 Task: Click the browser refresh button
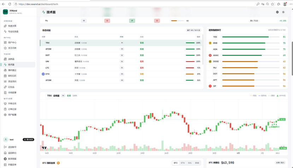tap(10, 4)
